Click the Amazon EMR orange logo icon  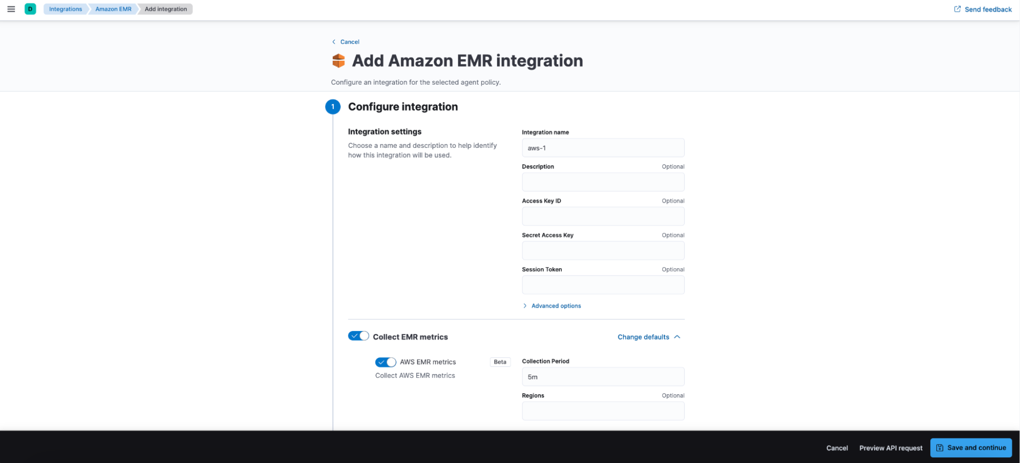pos(338,61)
